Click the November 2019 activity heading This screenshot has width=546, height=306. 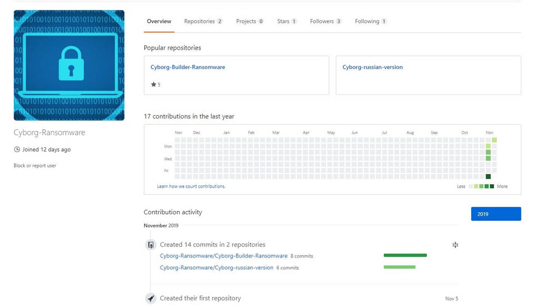tap(161, 226)
